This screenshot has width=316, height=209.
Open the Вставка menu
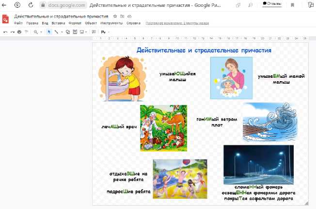pos(58,23)
